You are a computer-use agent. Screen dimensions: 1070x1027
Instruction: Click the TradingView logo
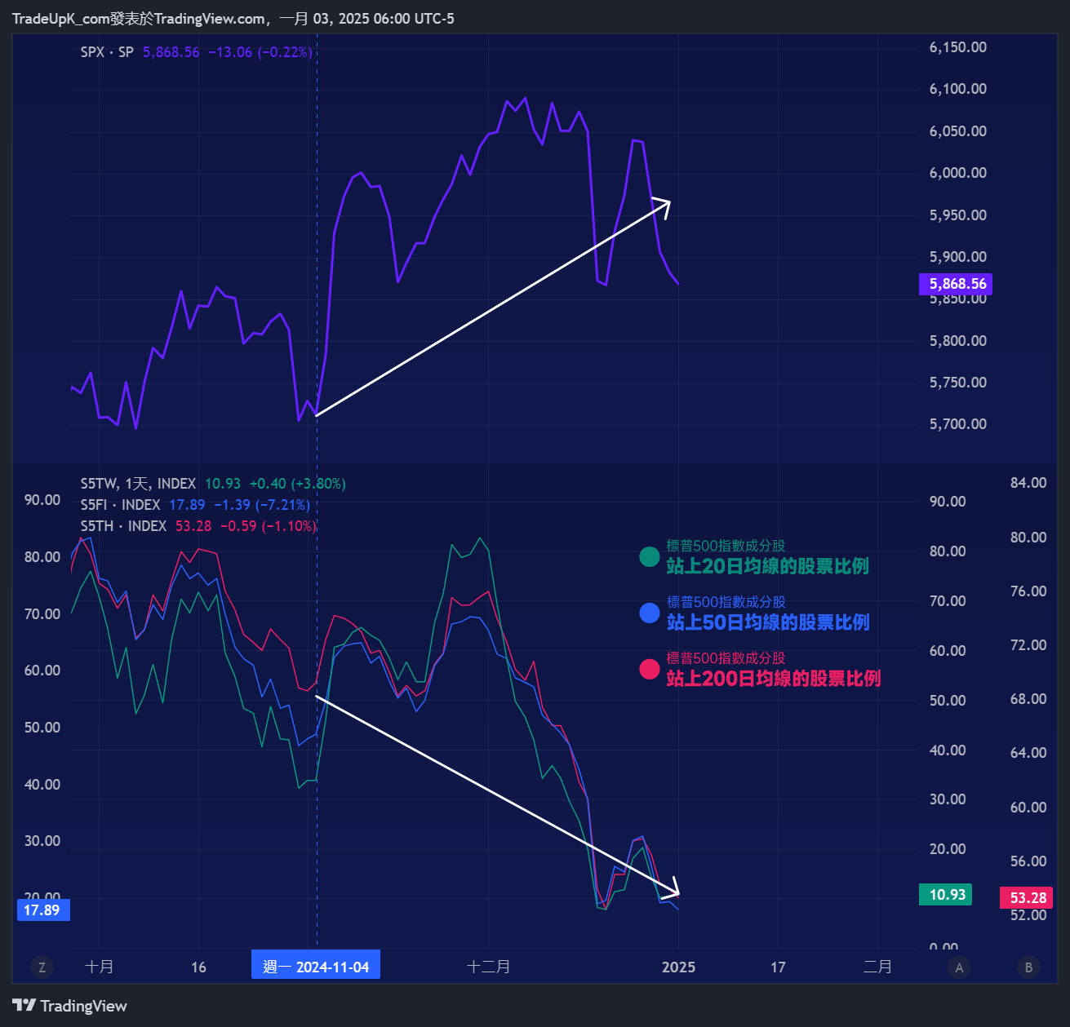70,1006
